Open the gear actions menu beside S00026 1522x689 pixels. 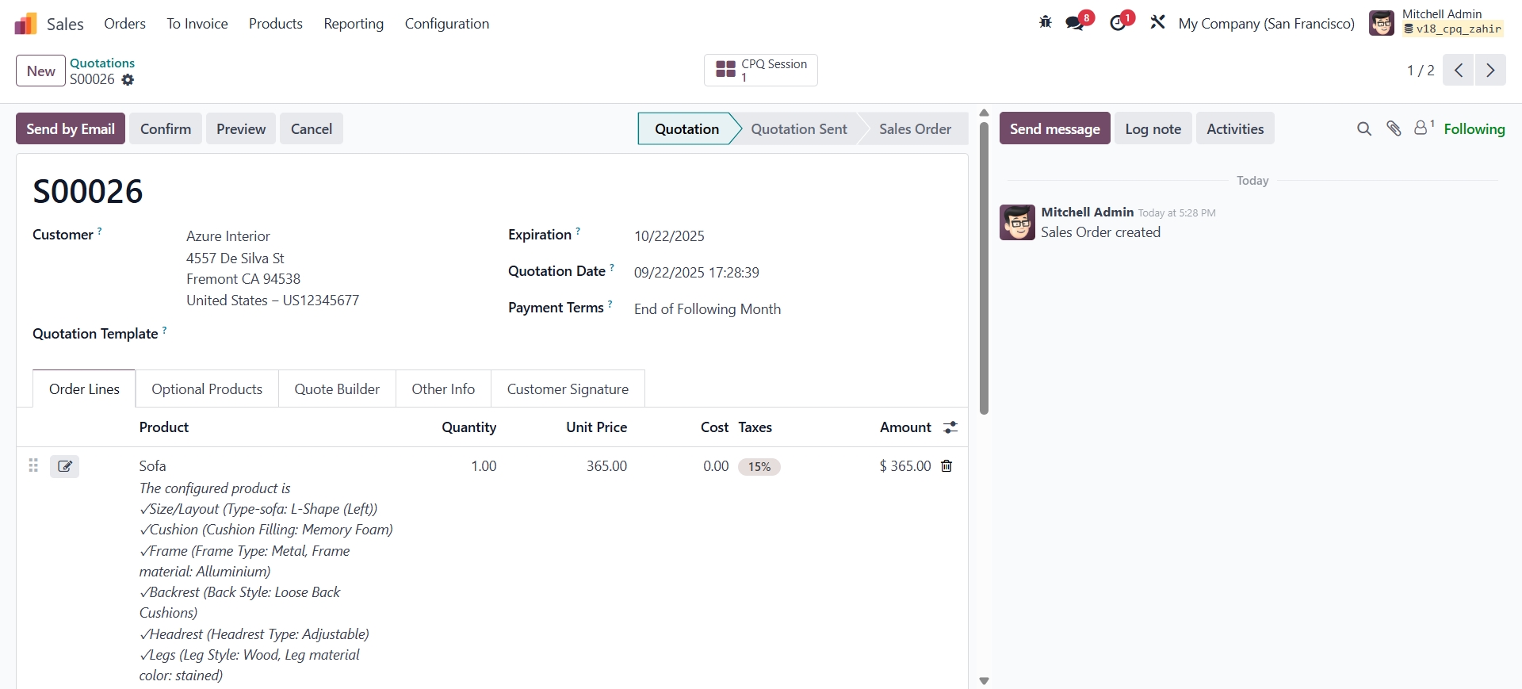(128, 80)
